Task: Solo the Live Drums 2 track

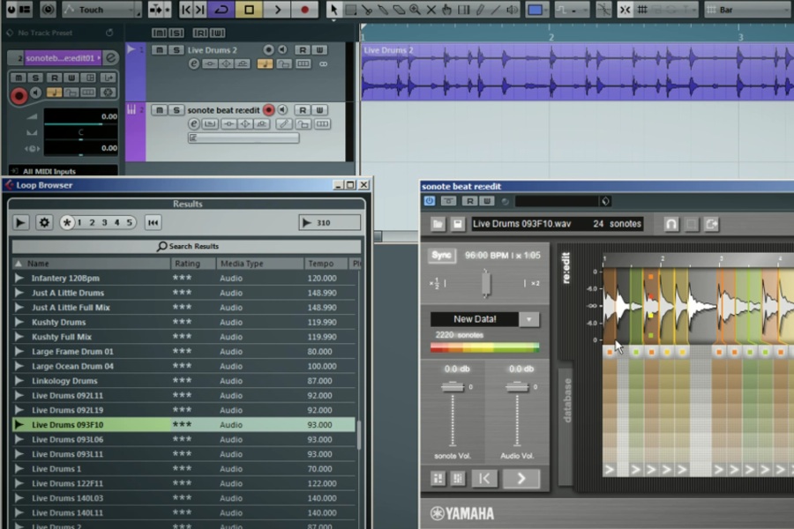Action: (x=176, y=49)
